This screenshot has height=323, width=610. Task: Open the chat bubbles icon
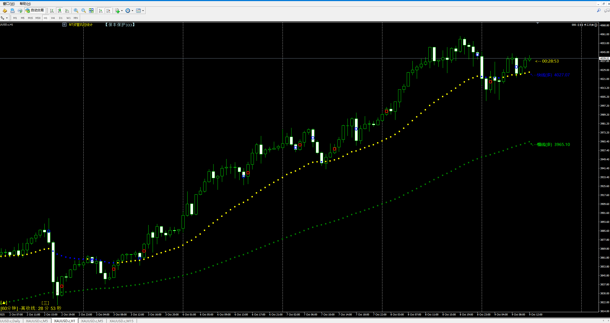pos(607,11)
